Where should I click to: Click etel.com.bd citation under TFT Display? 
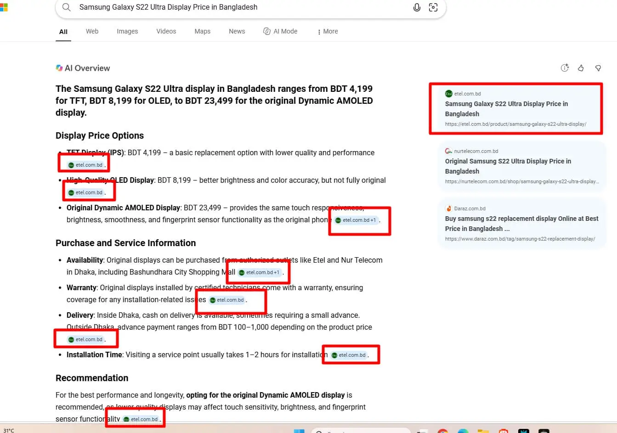click(x=85, y=165)
